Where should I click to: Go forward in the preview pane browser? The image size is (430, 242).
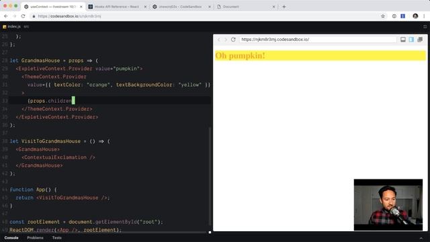[226, 40]
